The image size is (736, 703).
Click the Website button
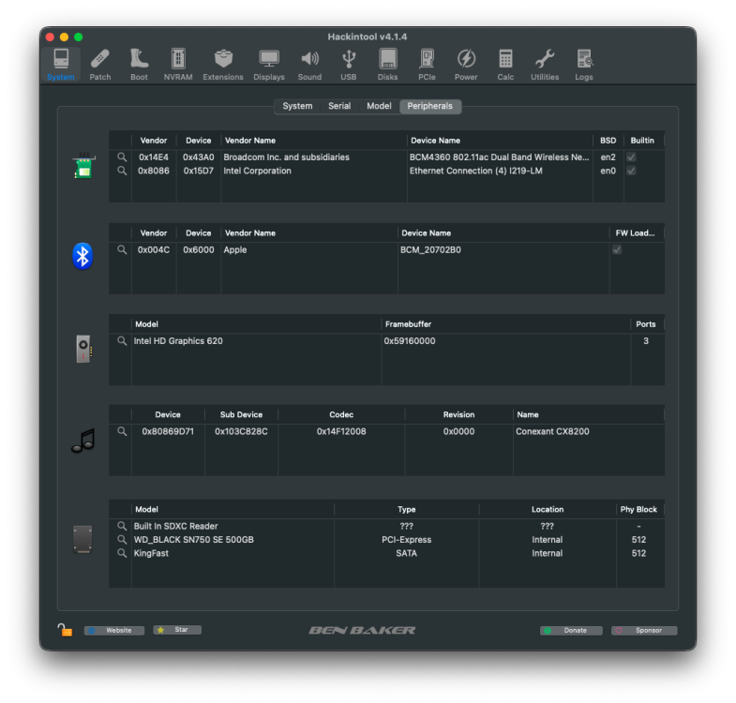tap(114, 630)
